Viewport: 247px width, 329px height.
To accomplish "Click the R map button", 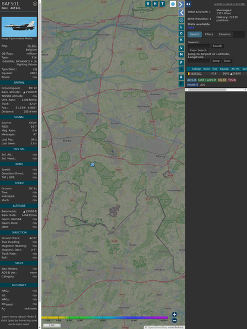I will pos(181,77).
